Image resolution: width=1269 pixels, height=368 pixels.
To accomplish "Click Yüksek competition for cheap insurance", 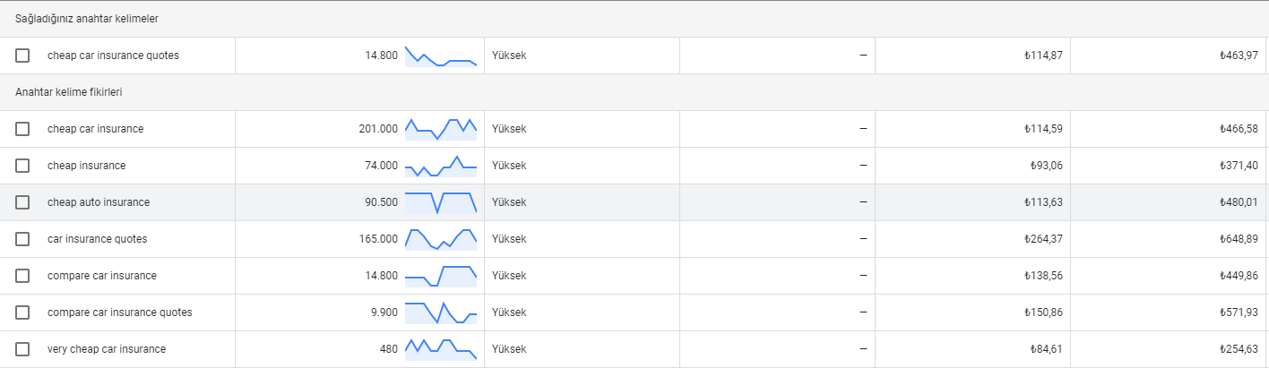I will pos(509,166).
